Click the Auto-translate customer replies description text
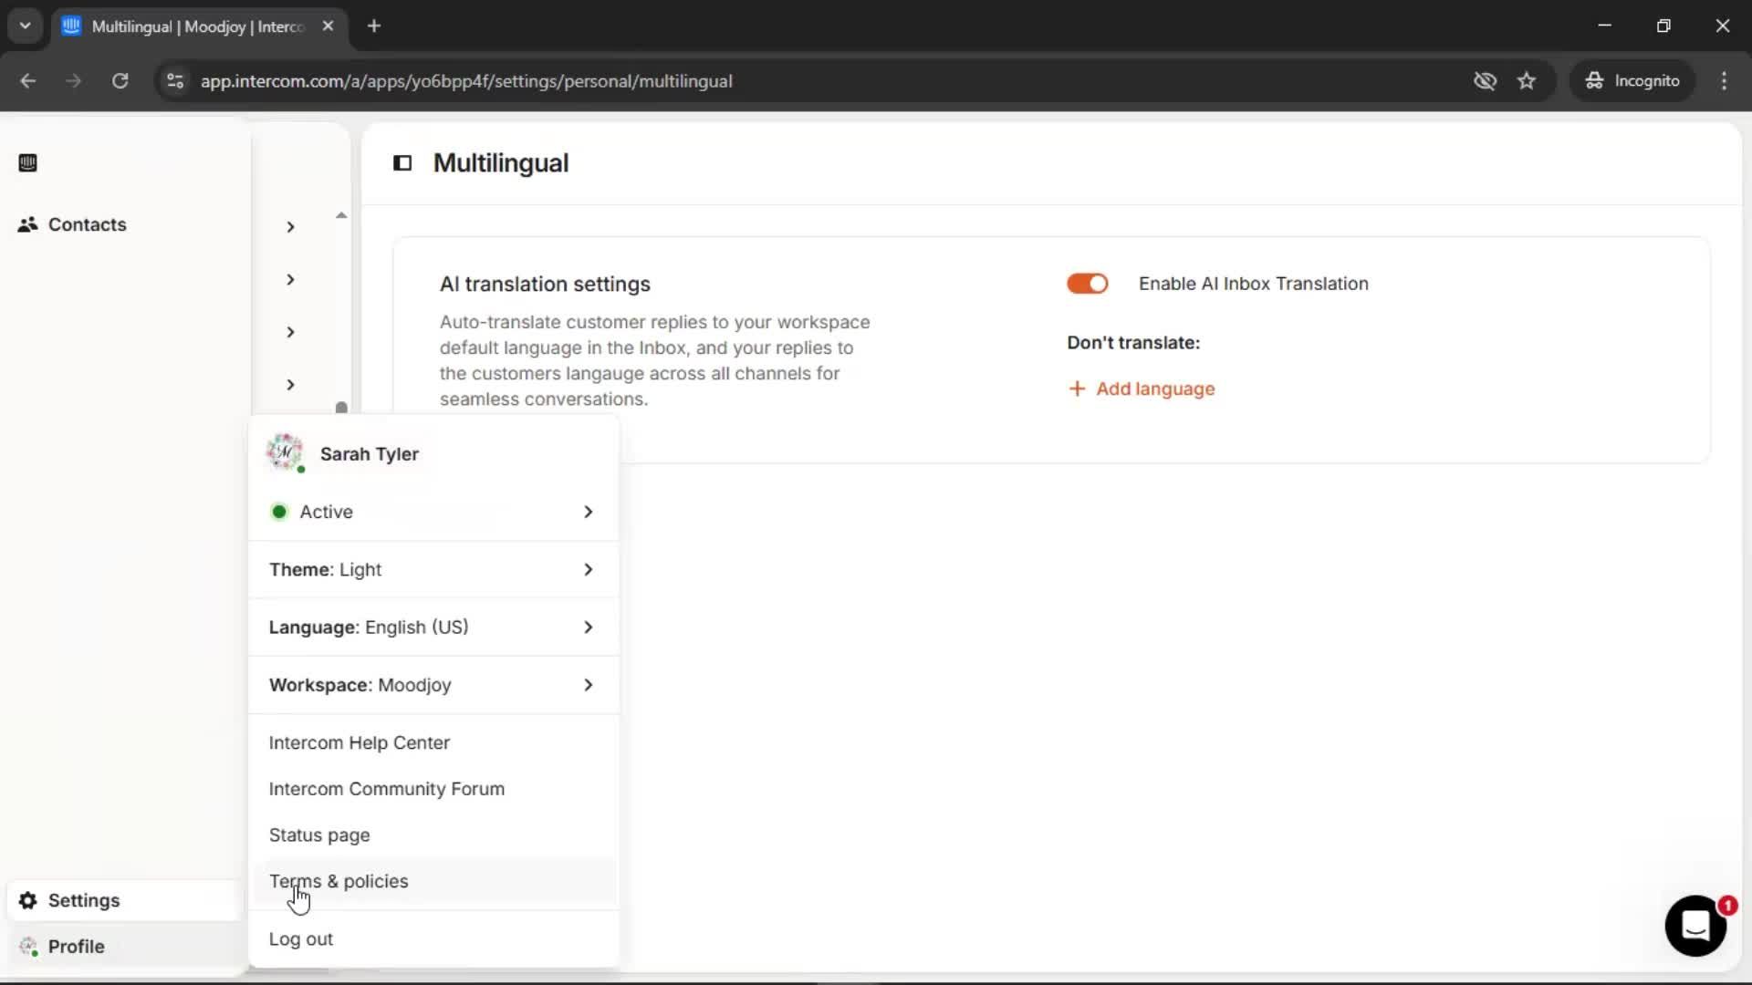 tap(654, 361)
